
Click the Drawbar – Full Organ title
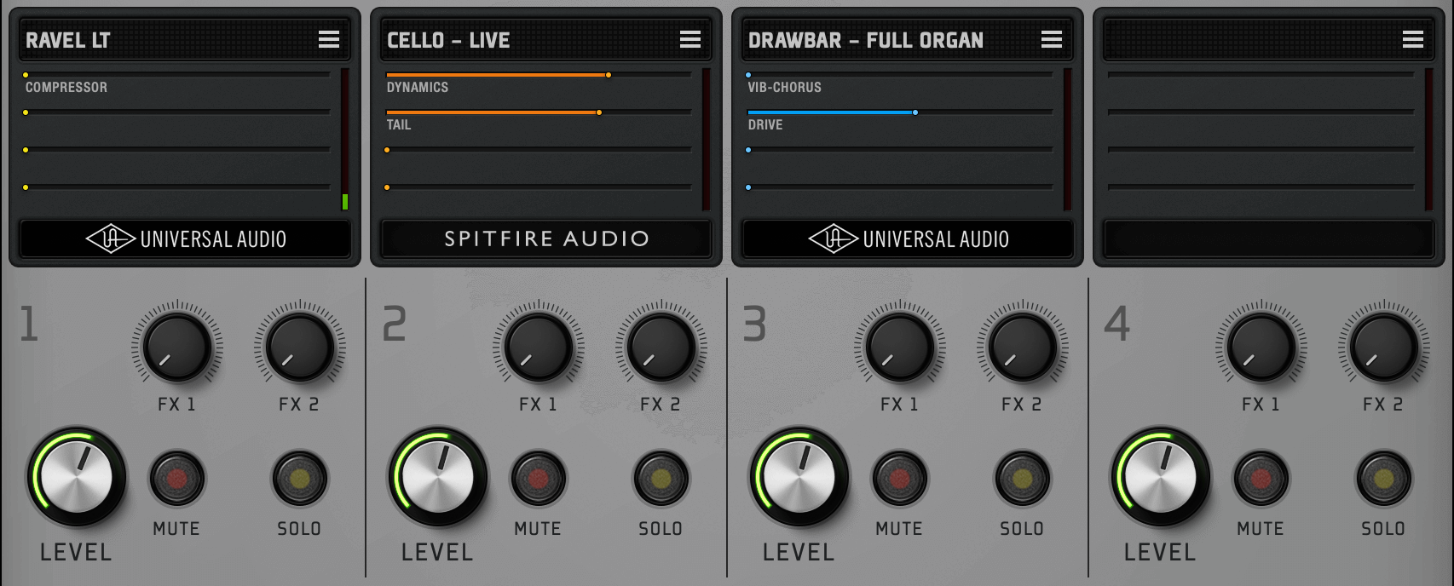[865, 40]
